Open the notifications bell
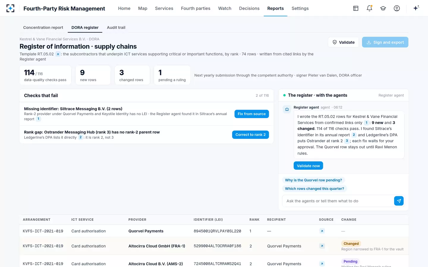The height and width of the screenshot is (267, 428). [x=369, y=8]
